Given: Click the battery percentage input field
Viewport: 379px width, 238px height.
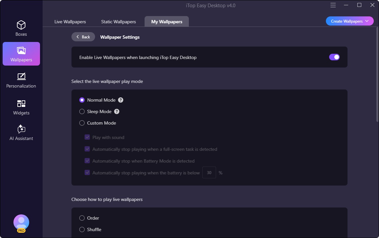Looking at the screenshot, I should [x=209, y=173].
